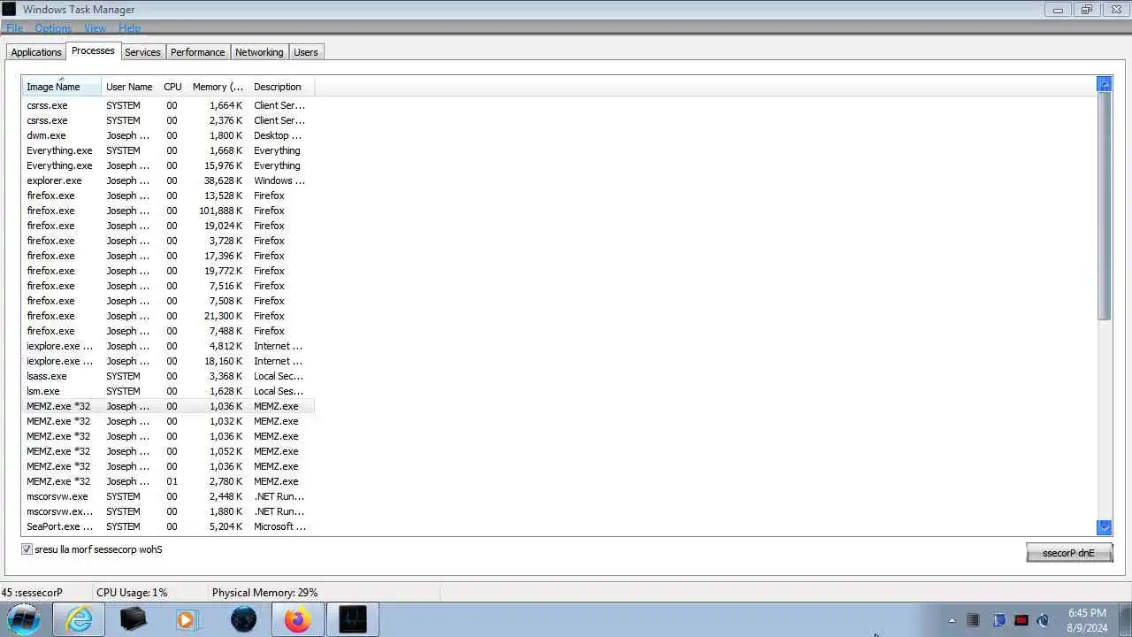
Task: Sort by the Description column header
Action: 281,87
